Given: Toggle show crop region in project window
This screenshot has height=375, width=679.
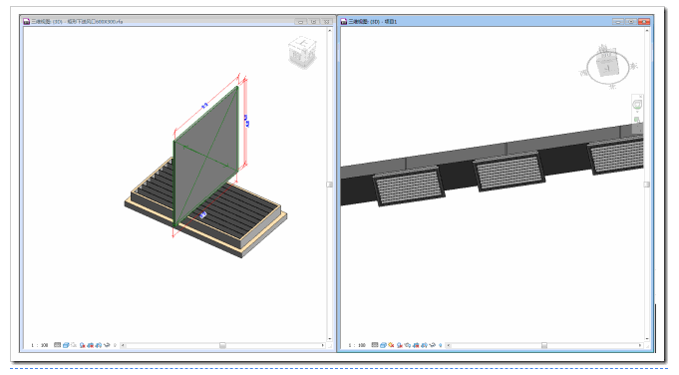Looking at the screenshot, I should (x=424, y=345).
